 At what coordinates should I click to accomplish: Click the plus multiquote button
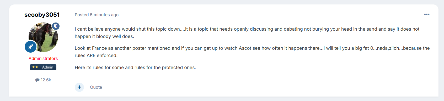[x=79, y=87]
